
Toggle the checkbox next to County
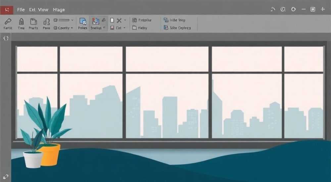pos(55,28)
